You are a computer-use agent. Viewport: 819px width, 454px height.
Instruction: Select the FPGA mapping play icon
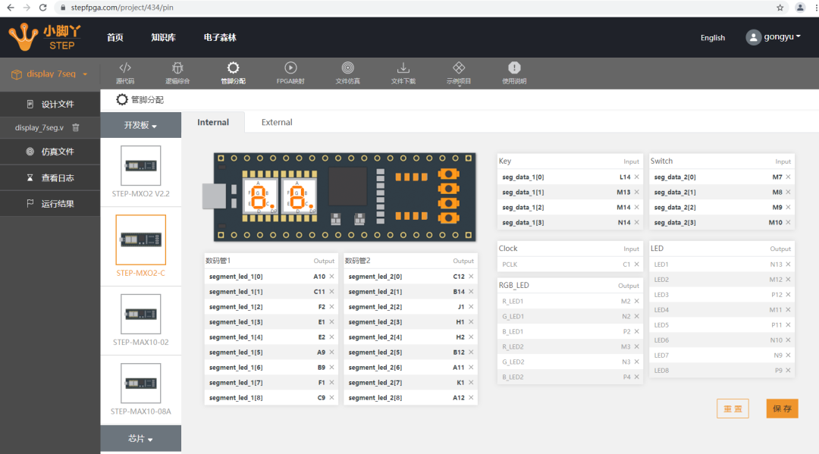(290, 68)
